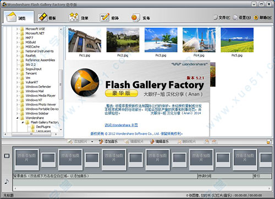Expand the National Instruments folder
Screen dimensions: 275x199
point(17,51)
